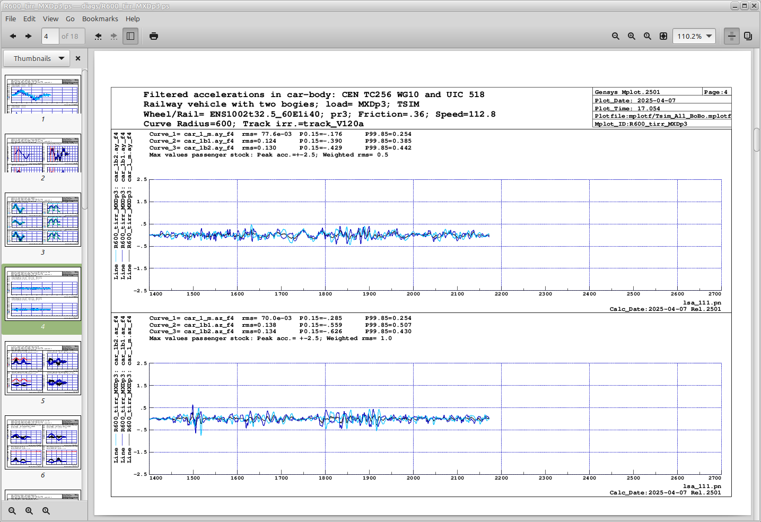Select the page 6 thumbnail
761x522 pixels.
pyautogui.click(x=43, y=442)
